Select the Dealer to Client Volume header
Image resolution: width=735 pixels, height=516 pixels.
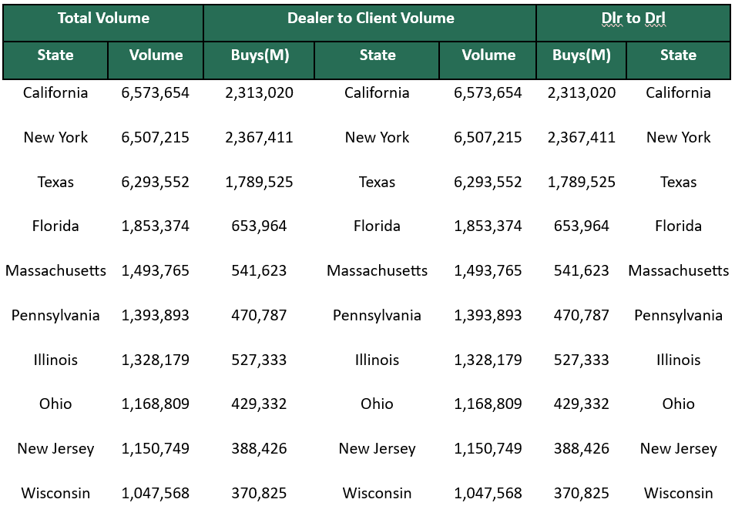click(x=371, y=18)
